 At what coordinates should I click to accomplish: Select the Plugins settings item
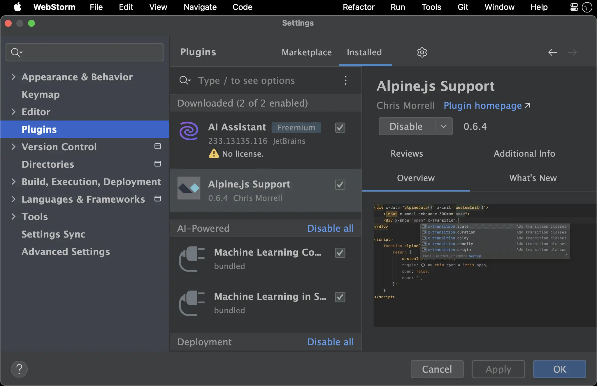85,129
